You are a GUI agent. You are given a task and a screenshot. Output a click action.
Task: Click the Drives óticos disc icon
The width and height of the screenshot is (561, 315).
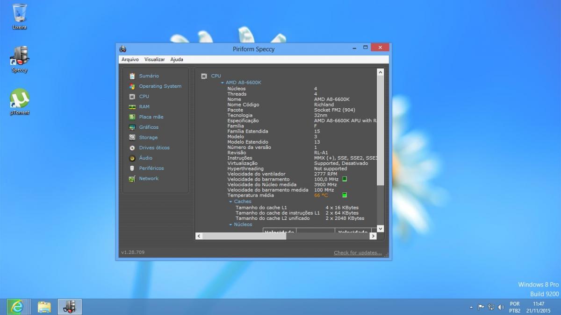pos(132,148)
